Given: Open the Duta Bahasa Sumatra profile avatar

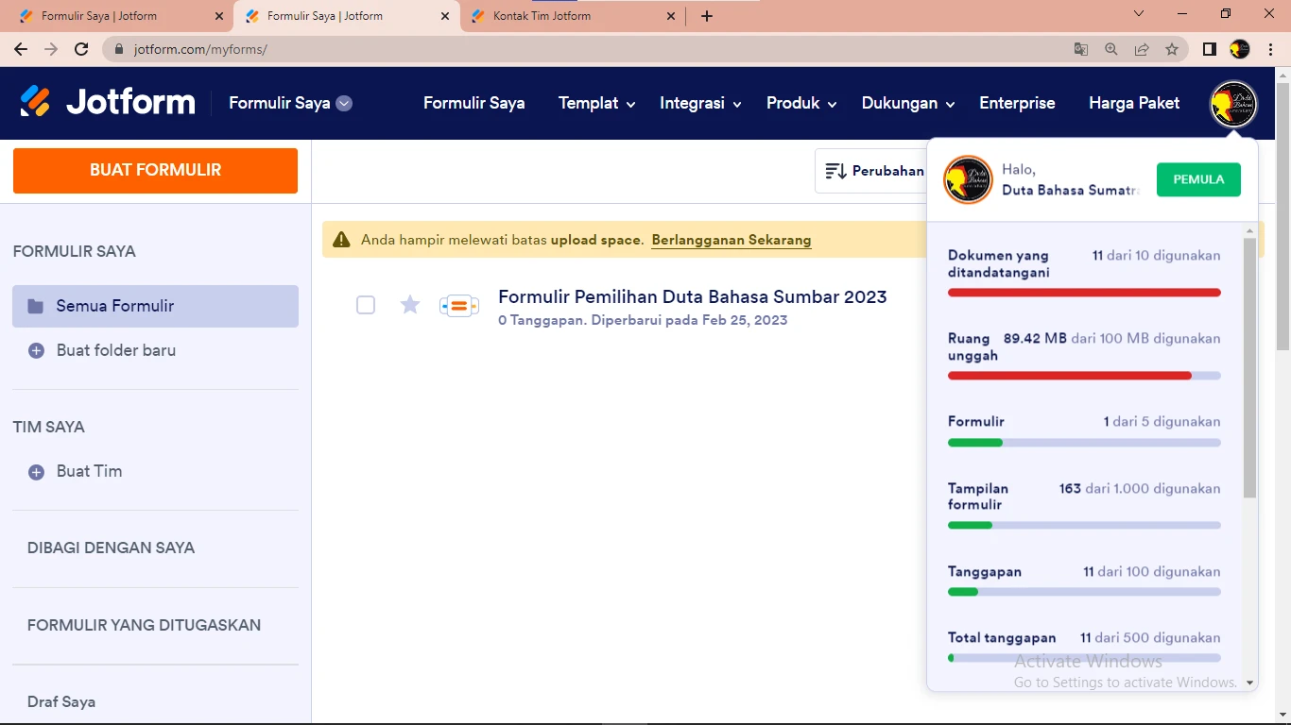Looking at the screenshot, I should pyautogui.click(x=1232, y=104).
